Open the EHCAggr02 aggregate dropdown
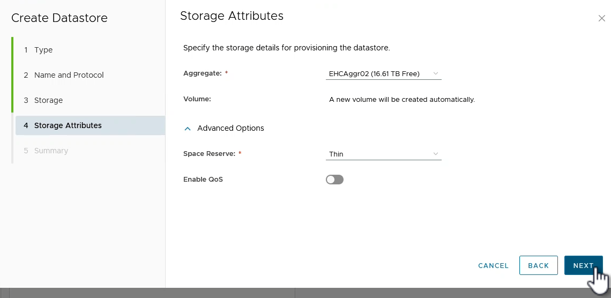 tap(383, 73)
